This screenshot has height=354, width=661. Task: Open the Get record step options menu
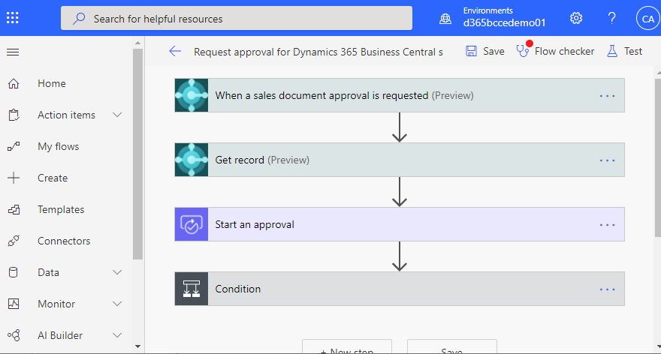(608, 160)
